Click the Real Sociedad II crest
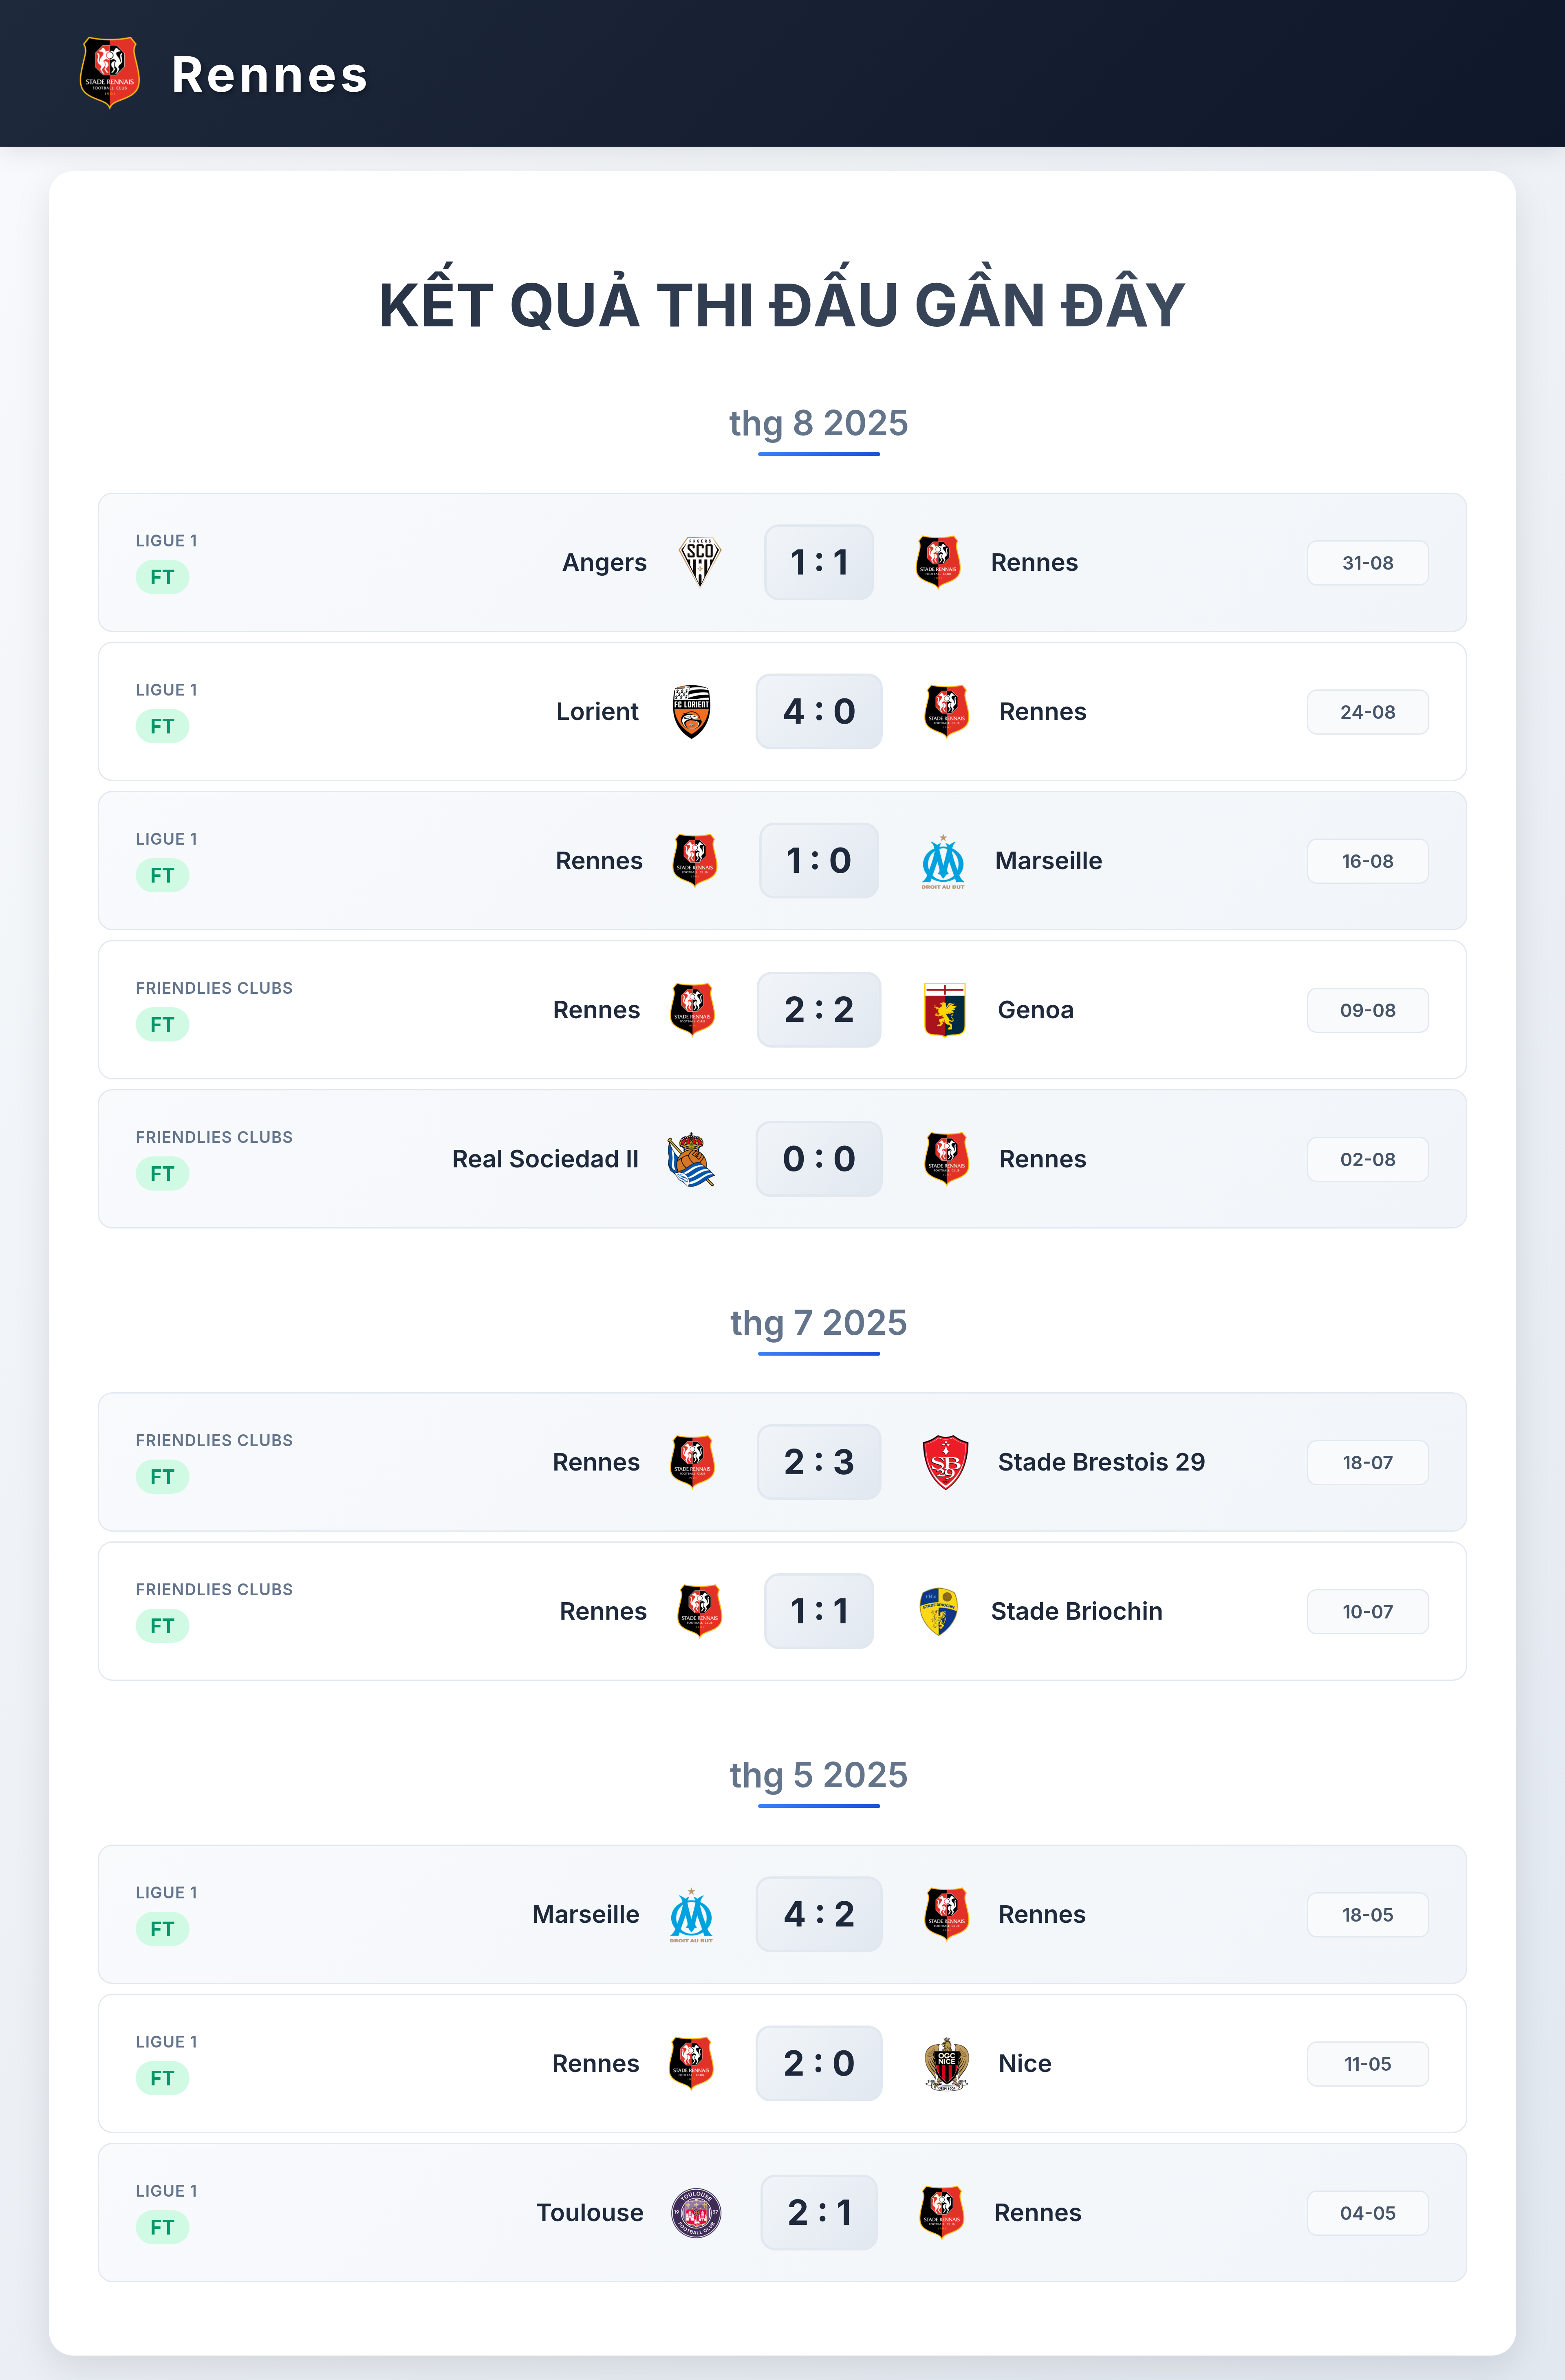The height and width of the screenshot is (2380, 1565). pyautogui.click(x=691, y=1159)
